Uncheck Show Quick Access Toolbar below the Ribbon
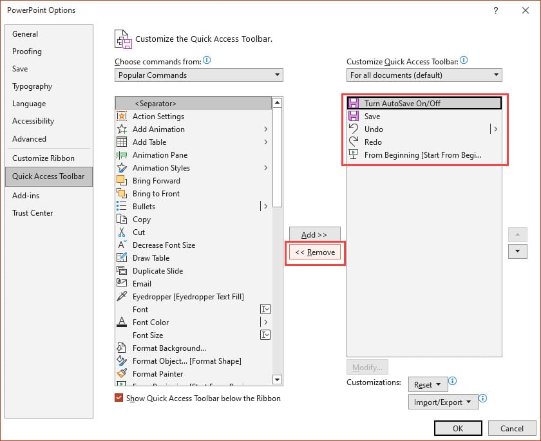This screenshot has width=541, height=441. 119,399
